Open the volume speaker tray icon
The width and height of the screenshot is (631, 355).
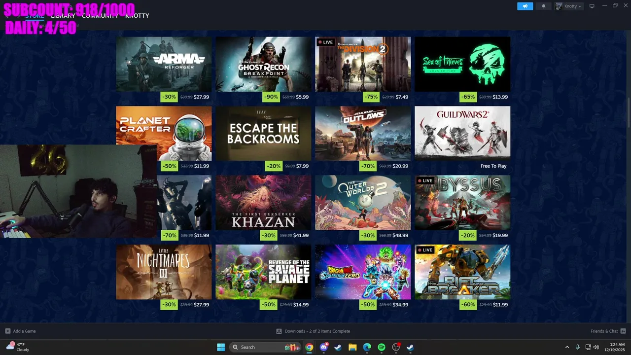[596, 347]
